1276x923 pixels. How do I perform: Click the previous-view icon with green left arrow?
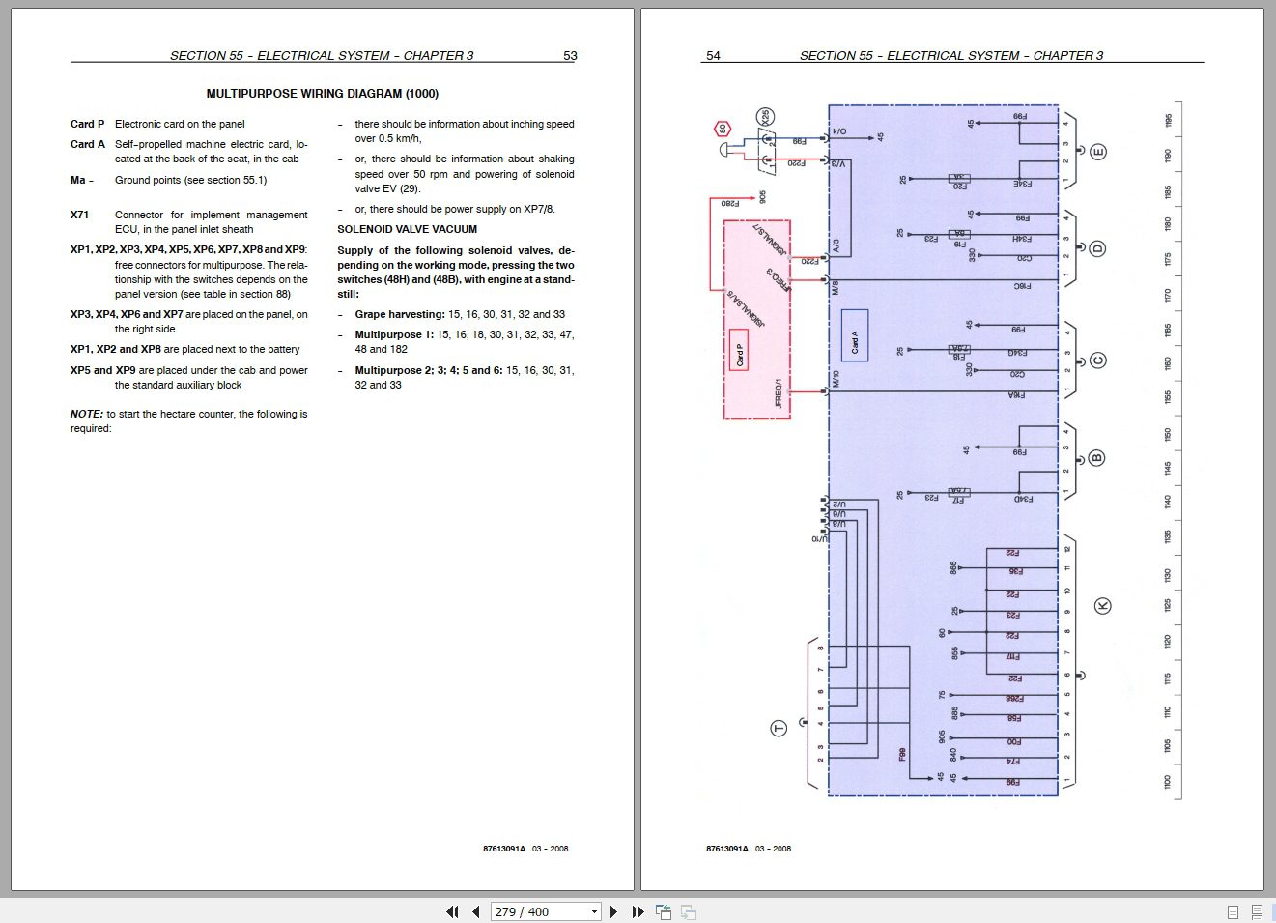pos(663,911)
